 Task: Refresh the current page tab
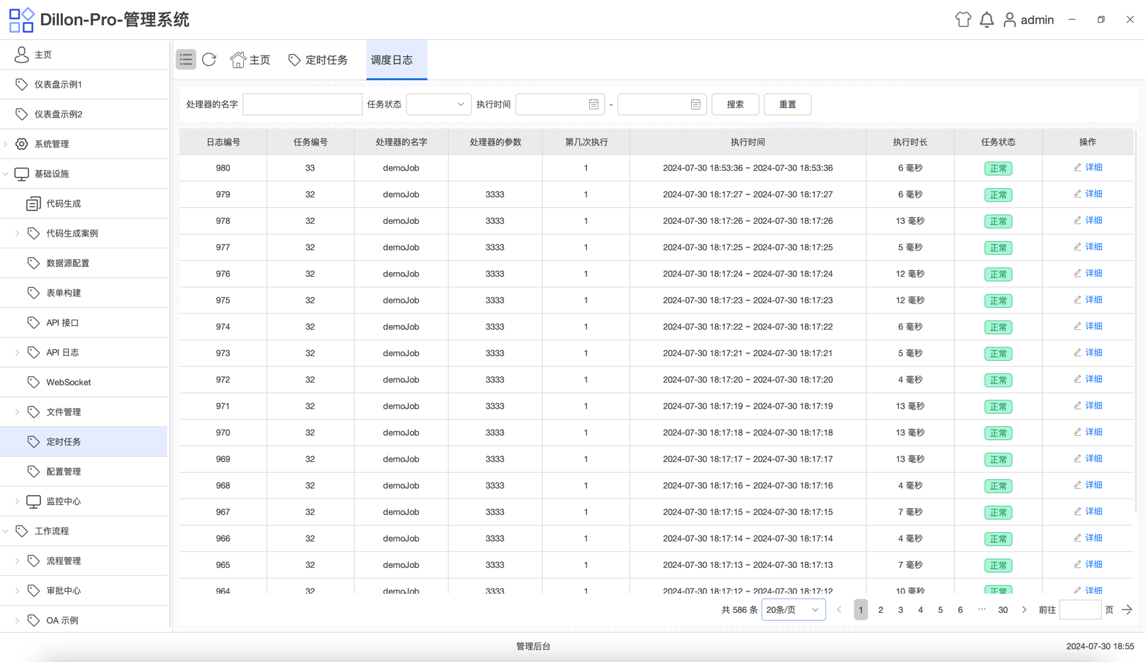[x=209, y=60]
